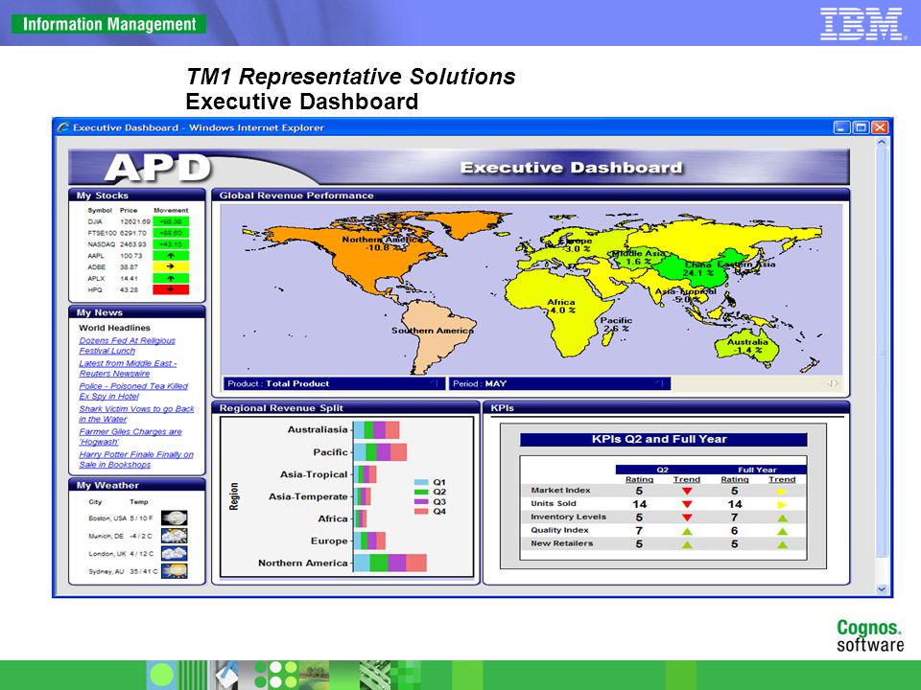
Task: Click Global Revenue Performance panel header
Action: (x=531, y=195)
